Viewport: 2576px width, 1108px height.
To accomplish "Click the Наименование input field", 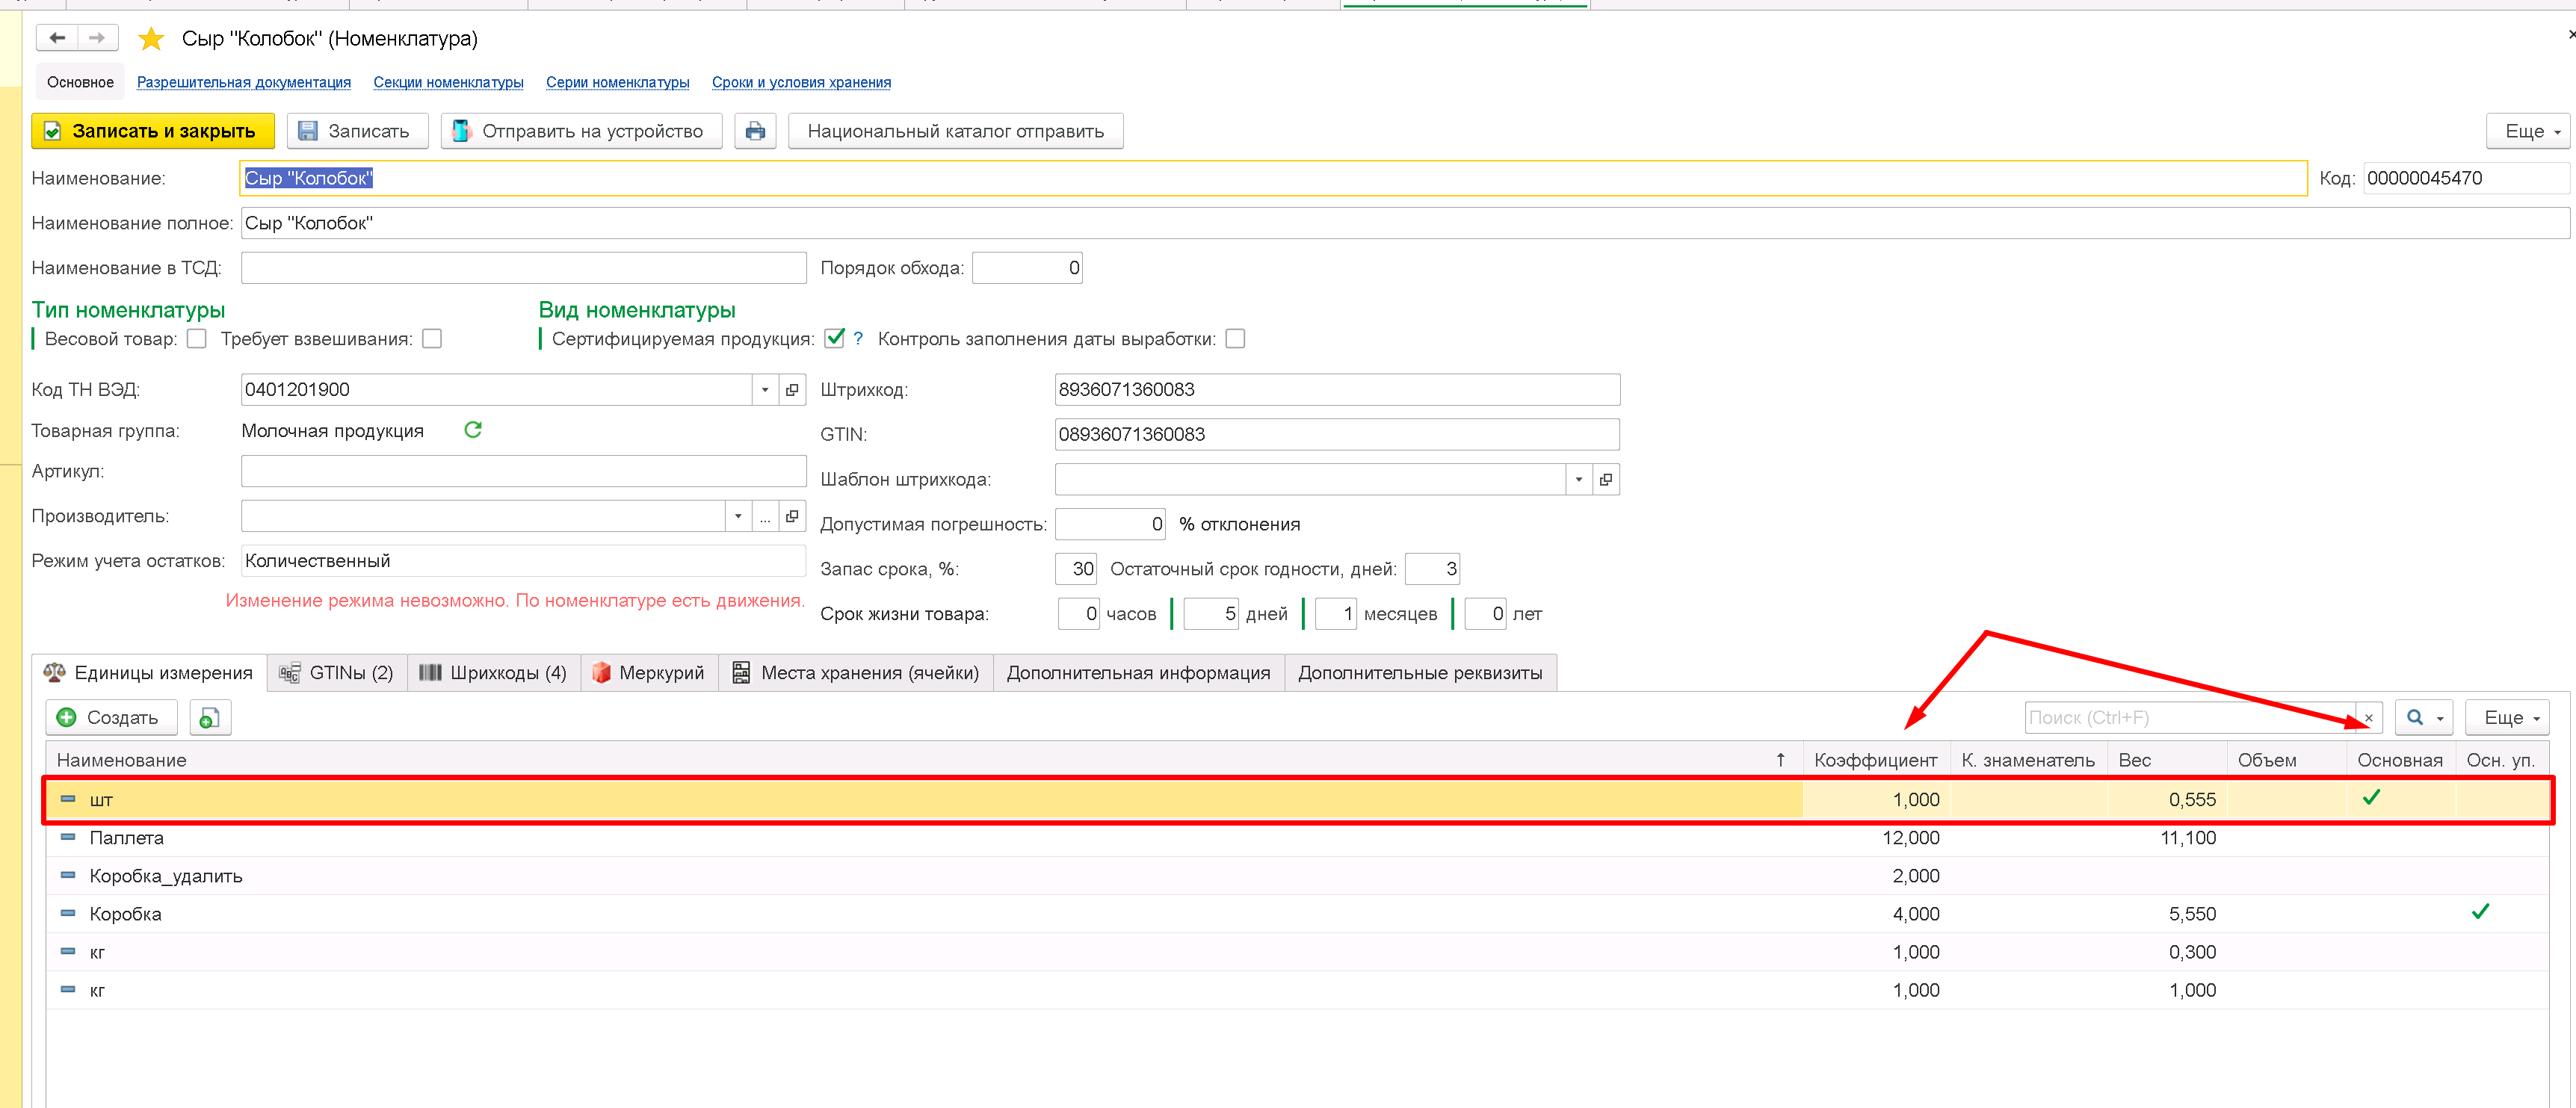I will 1273,178.
